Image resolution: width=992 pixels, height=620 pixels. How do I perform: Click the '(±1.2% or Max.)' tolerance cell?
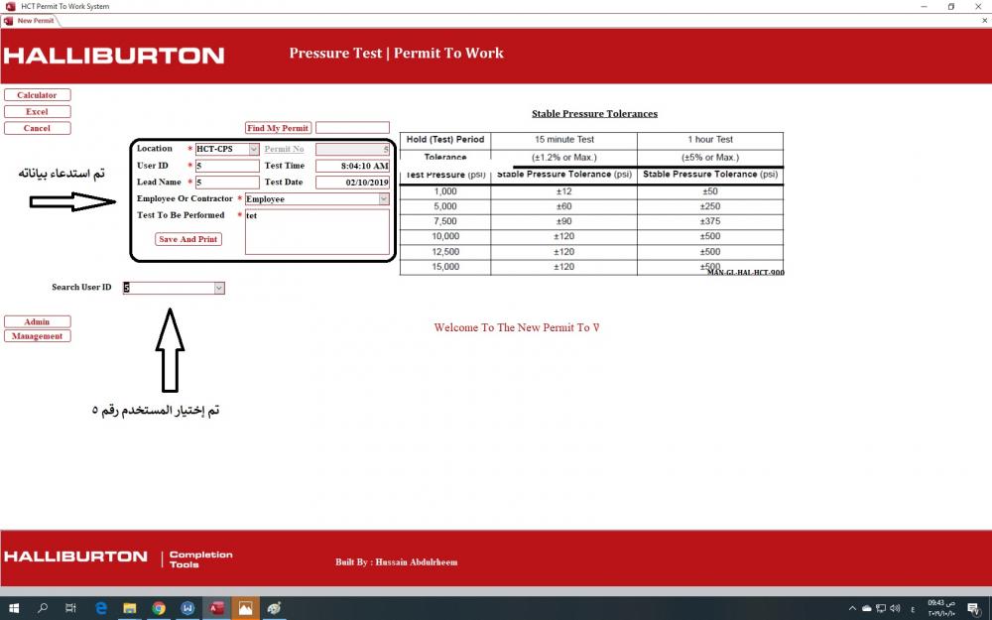[564, 157]
